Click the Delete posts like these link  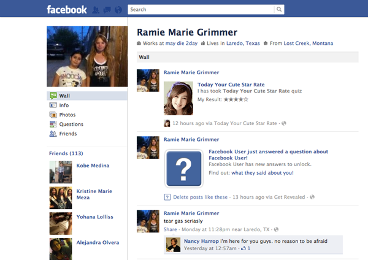[200, 197]
